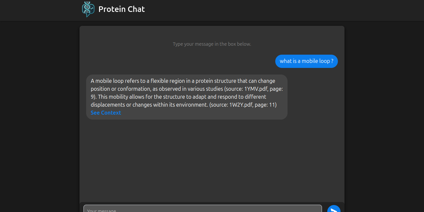Click the Protein Chat header title
Screen dimensions: 424x212
[x=122, y=9]
